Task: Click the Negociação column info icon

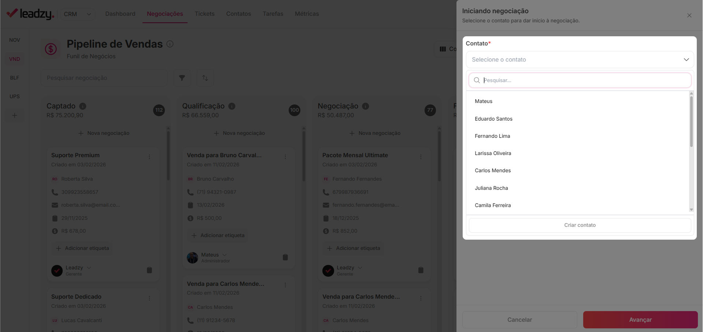Action: click(x=366, y=106)
